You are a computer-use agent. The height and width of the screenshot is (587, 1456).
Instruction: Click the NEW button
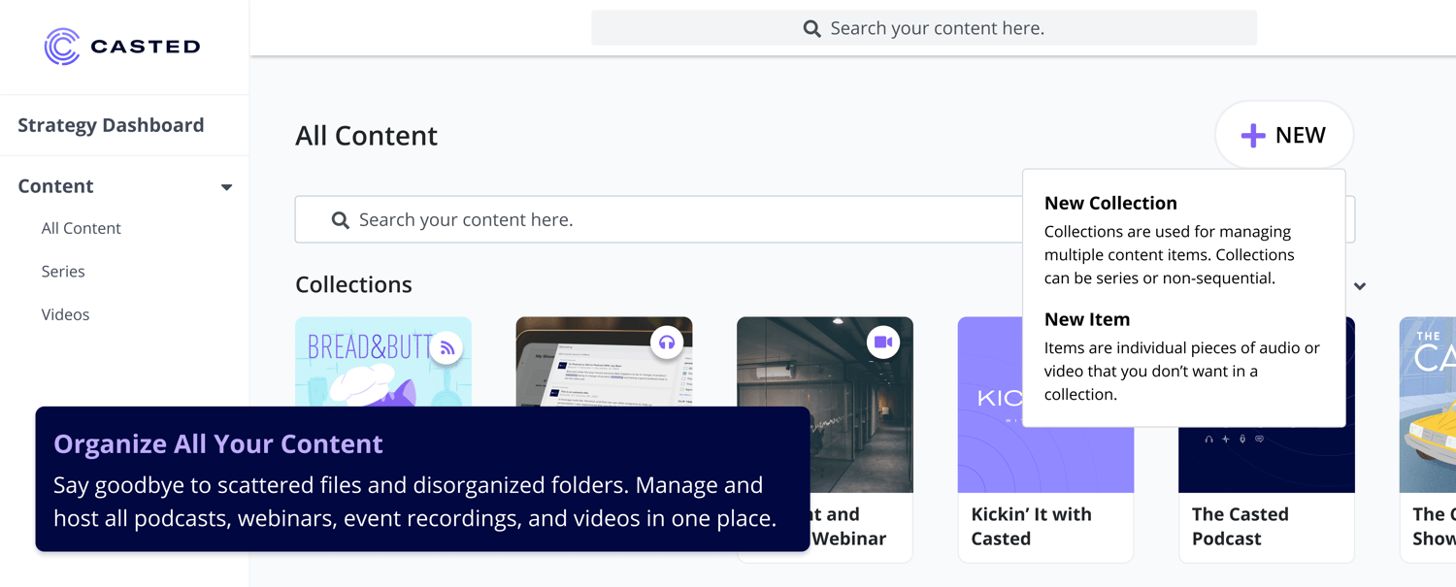[x=1284, y=135]
